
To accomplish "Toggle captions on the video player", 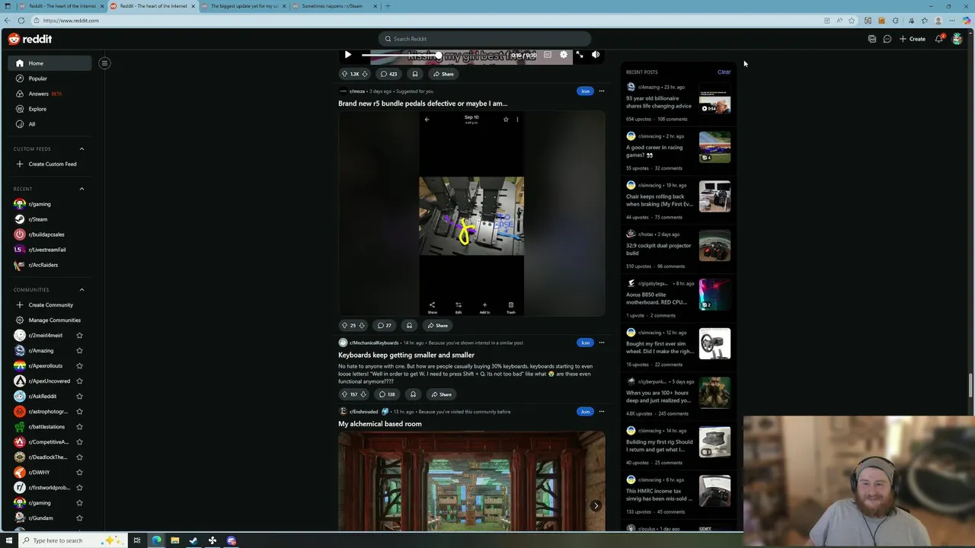I will [547, 55].
